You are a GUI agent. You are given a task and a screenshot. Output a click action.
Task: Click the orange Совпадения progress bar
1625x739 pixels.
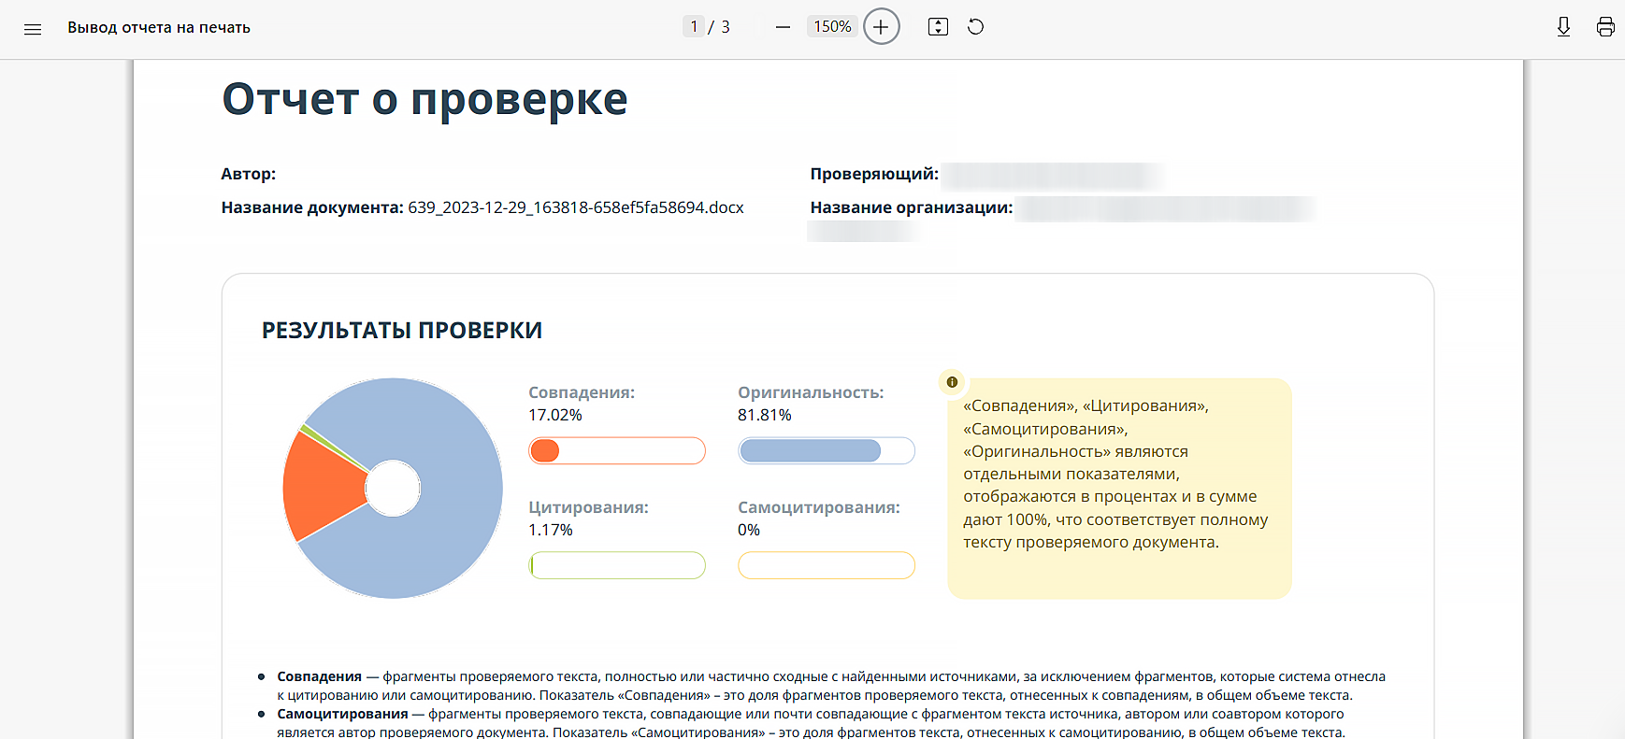point(617,451)
